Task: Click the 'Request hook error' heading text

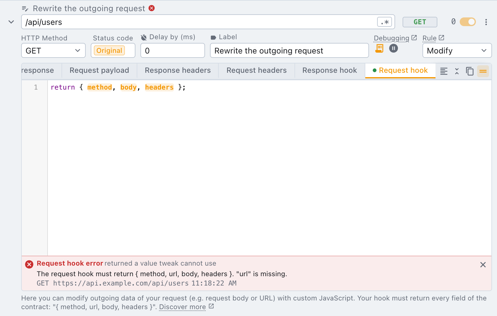Action: point(70,263)
